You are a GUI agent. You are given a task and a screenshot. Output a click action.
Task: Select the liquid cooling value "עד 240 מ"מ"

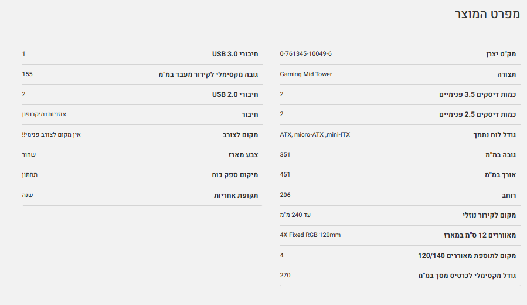click(295, 215)
